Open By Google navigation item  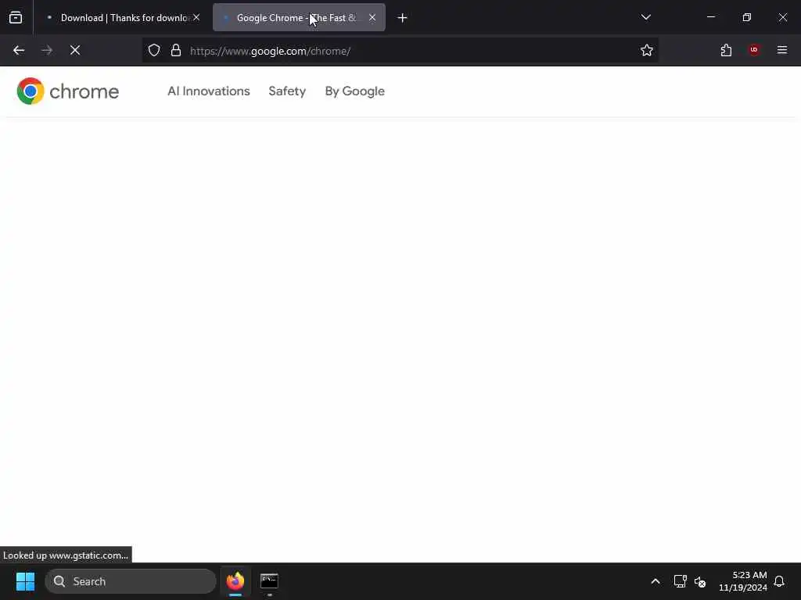(x=354, y=91)
